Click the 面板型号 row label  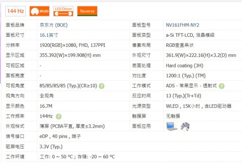click(x=141, y=25)
